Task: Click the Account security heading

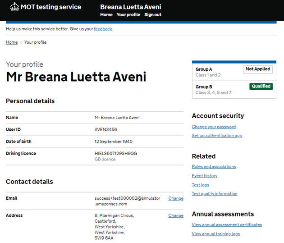Action: point(218,116)
